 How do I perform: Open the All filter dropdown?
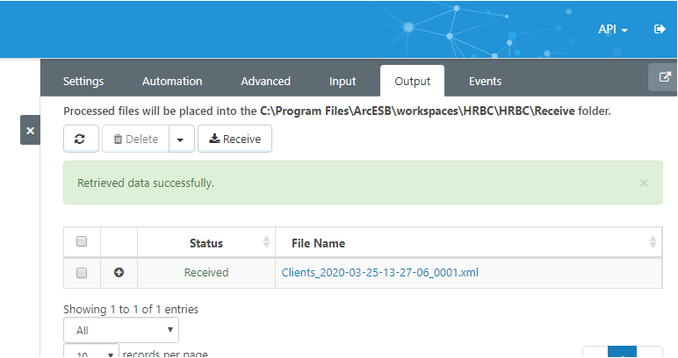(121, 330)
